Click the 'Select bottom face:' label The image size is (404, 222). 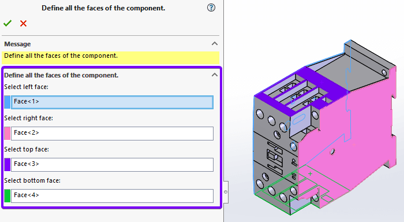click(32, 180)
